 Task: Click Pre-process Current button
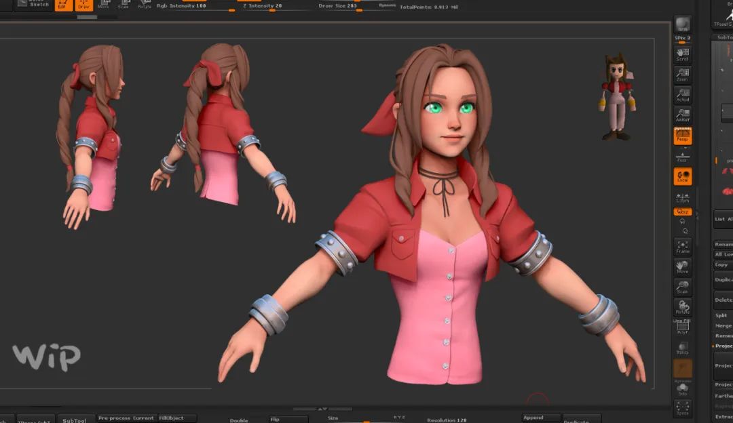pyautogui.click(x=126, y=418)
